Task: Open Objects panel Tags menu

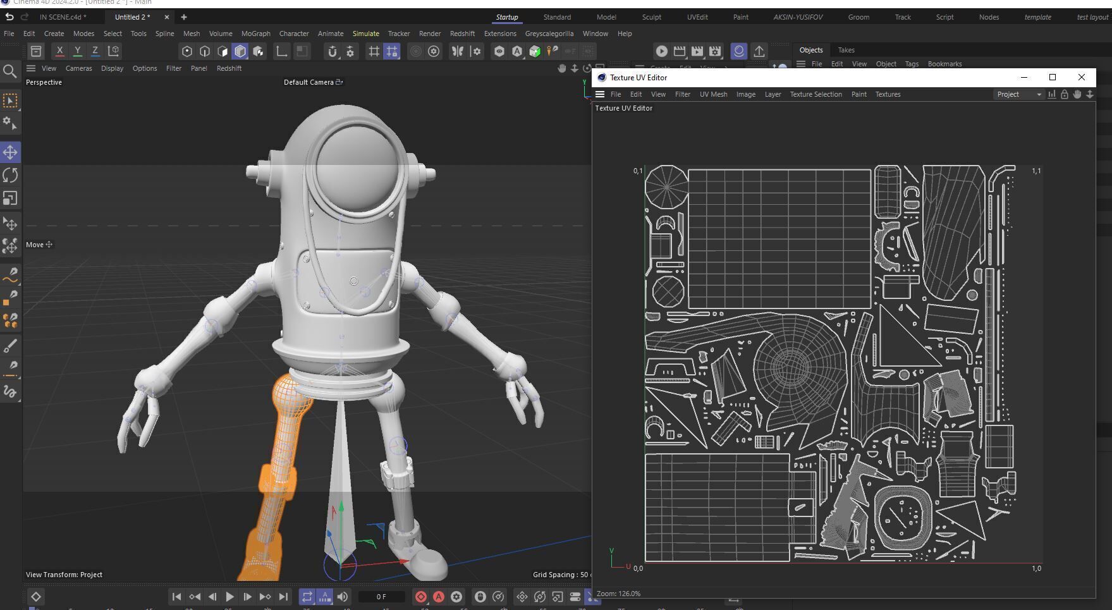Action: coord(911,64)
